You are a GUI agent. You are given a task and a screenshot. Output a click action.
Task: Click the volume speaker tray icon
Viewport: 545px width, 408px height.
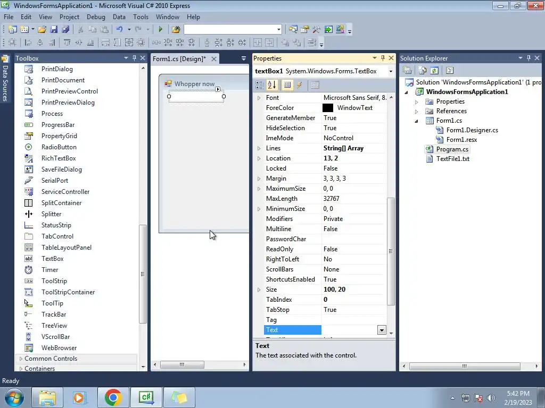[x=491, y=398]
